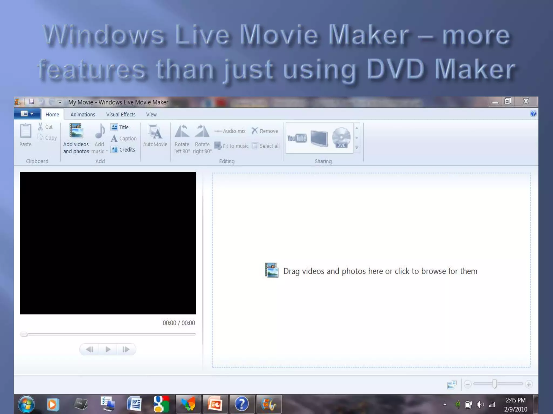This screenshot has height=414, width=553.
Task: Open the blue Movie Maker application menu
Action: [x=27, y=114]
